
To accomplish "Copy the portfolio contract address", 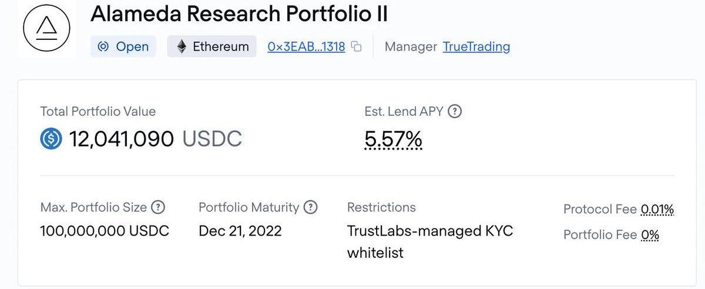I will (356, 46).
